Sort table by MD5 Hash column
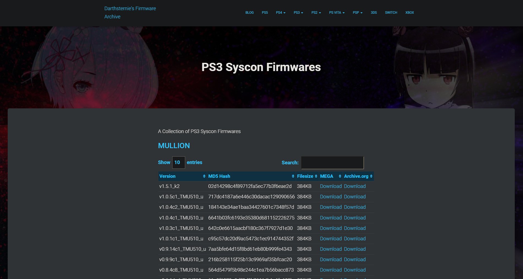Image resolution: width=523 pixels, height=279 pixels. (251, 176)
